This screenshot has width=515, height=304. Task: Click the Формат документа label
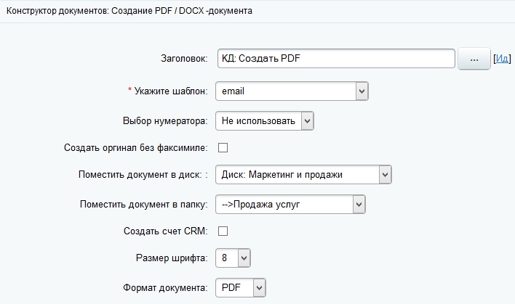163,288
